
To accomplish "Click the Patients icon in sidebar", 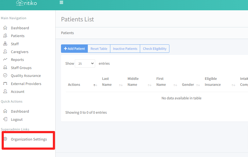I will [5, 36].
